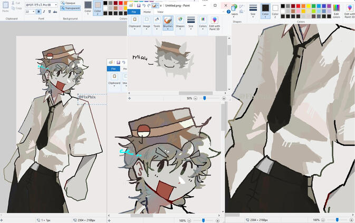Select the Transparent background button
Viewport: 355px width, 223px height.
[70, 8]
